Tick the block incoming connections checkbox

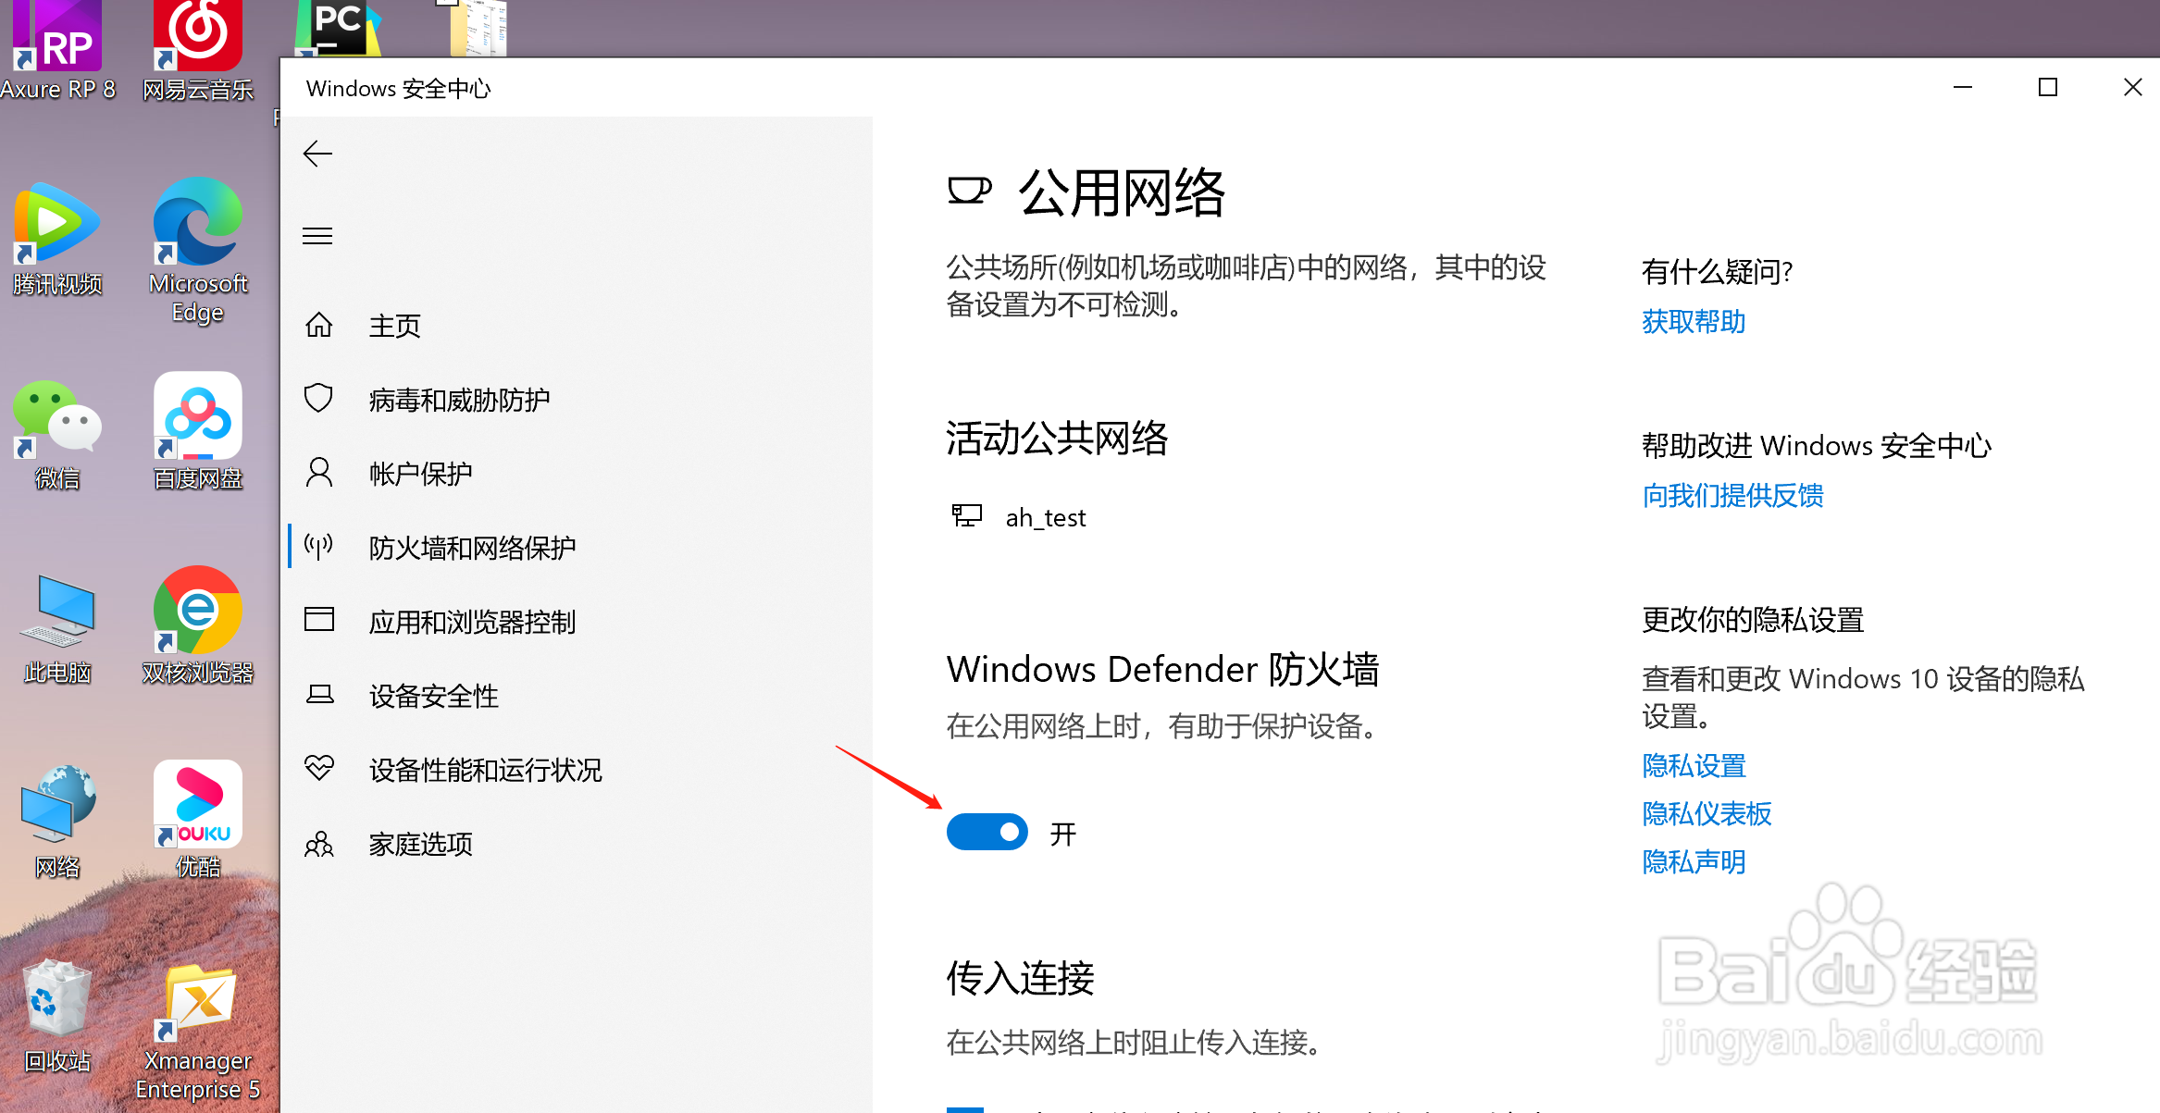pos(964,1108)
